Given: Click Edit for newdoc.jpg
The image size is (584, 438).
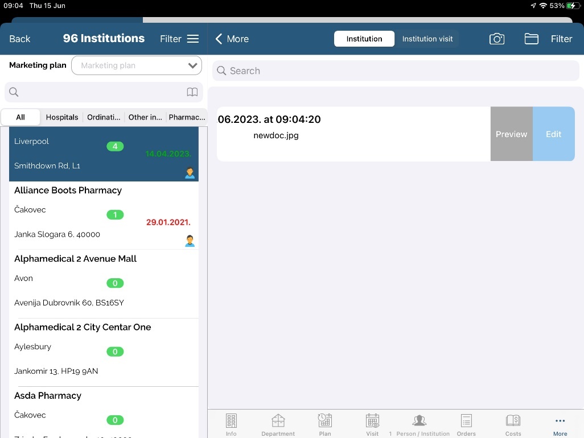Looking at the screenshot, I should [x=553, y=134].
